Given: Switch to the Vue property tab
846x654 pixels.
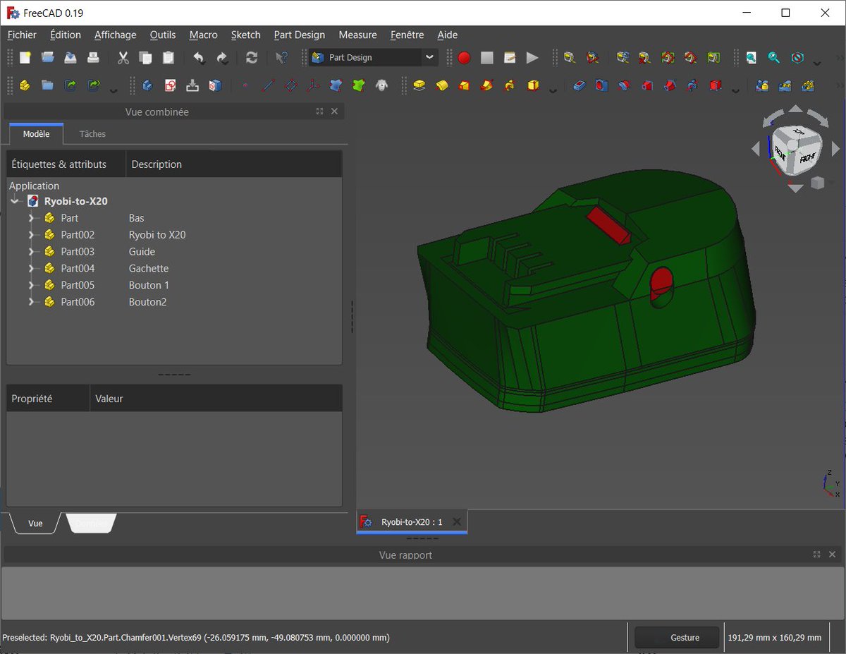Looking at the screenshot, I should [x=35, y=523].
